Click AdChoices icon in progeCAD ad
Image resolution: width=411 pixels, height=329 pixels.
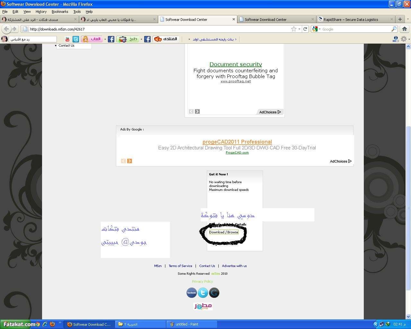coord(350,161)
